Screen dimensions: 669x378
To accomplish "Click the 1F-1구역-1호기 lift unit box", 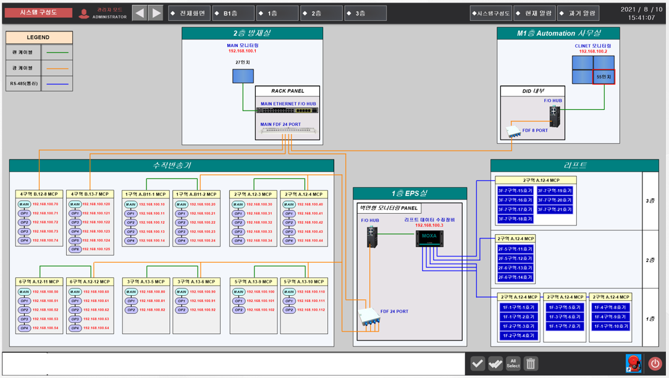I will (518, 307).
